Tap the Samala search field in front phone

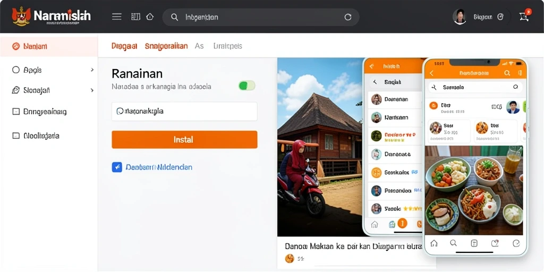click(x=475, y=88)
